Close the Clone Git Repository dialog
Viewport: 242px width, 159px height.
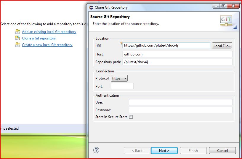coord(233,6)
